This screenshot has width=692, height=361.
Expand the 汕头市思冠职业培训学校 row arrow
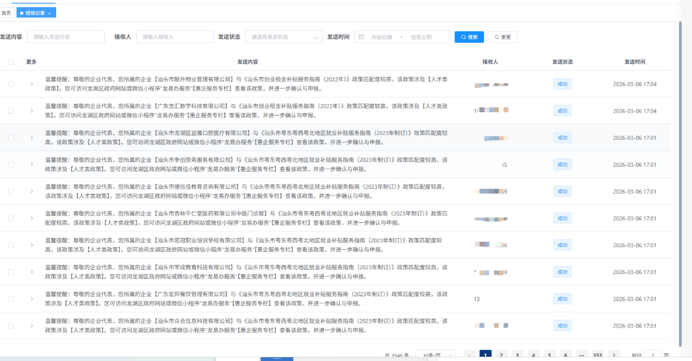point(31,245)
